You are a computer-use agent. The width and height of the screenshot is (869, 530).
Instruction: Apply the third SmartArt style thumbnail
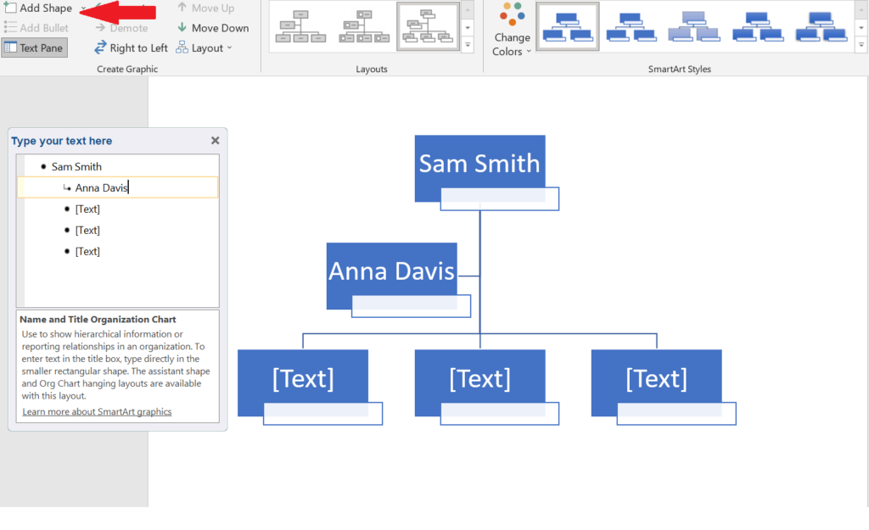click(x=693, y=26)
